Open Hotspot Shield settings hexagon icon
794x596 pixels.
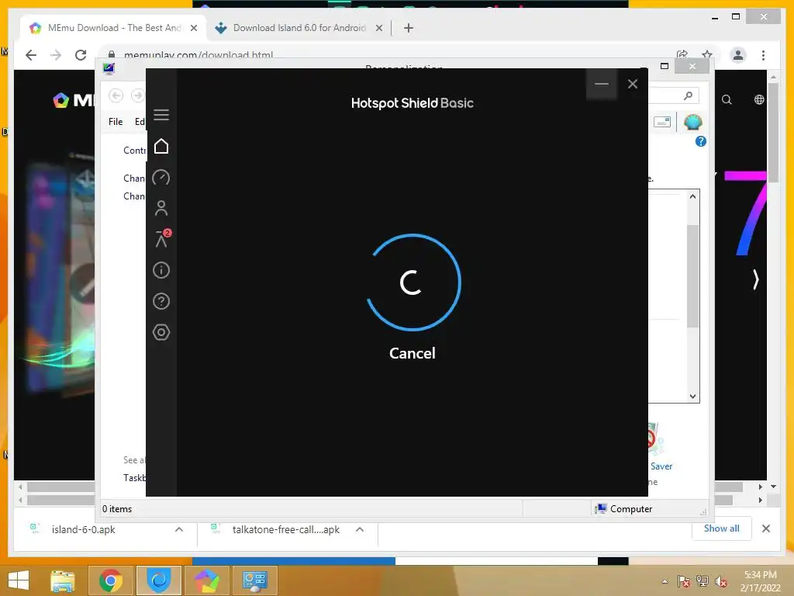point(161,332)
